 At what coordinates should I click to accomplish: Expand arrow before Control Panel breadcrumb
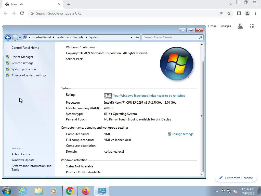coord(30,37)
